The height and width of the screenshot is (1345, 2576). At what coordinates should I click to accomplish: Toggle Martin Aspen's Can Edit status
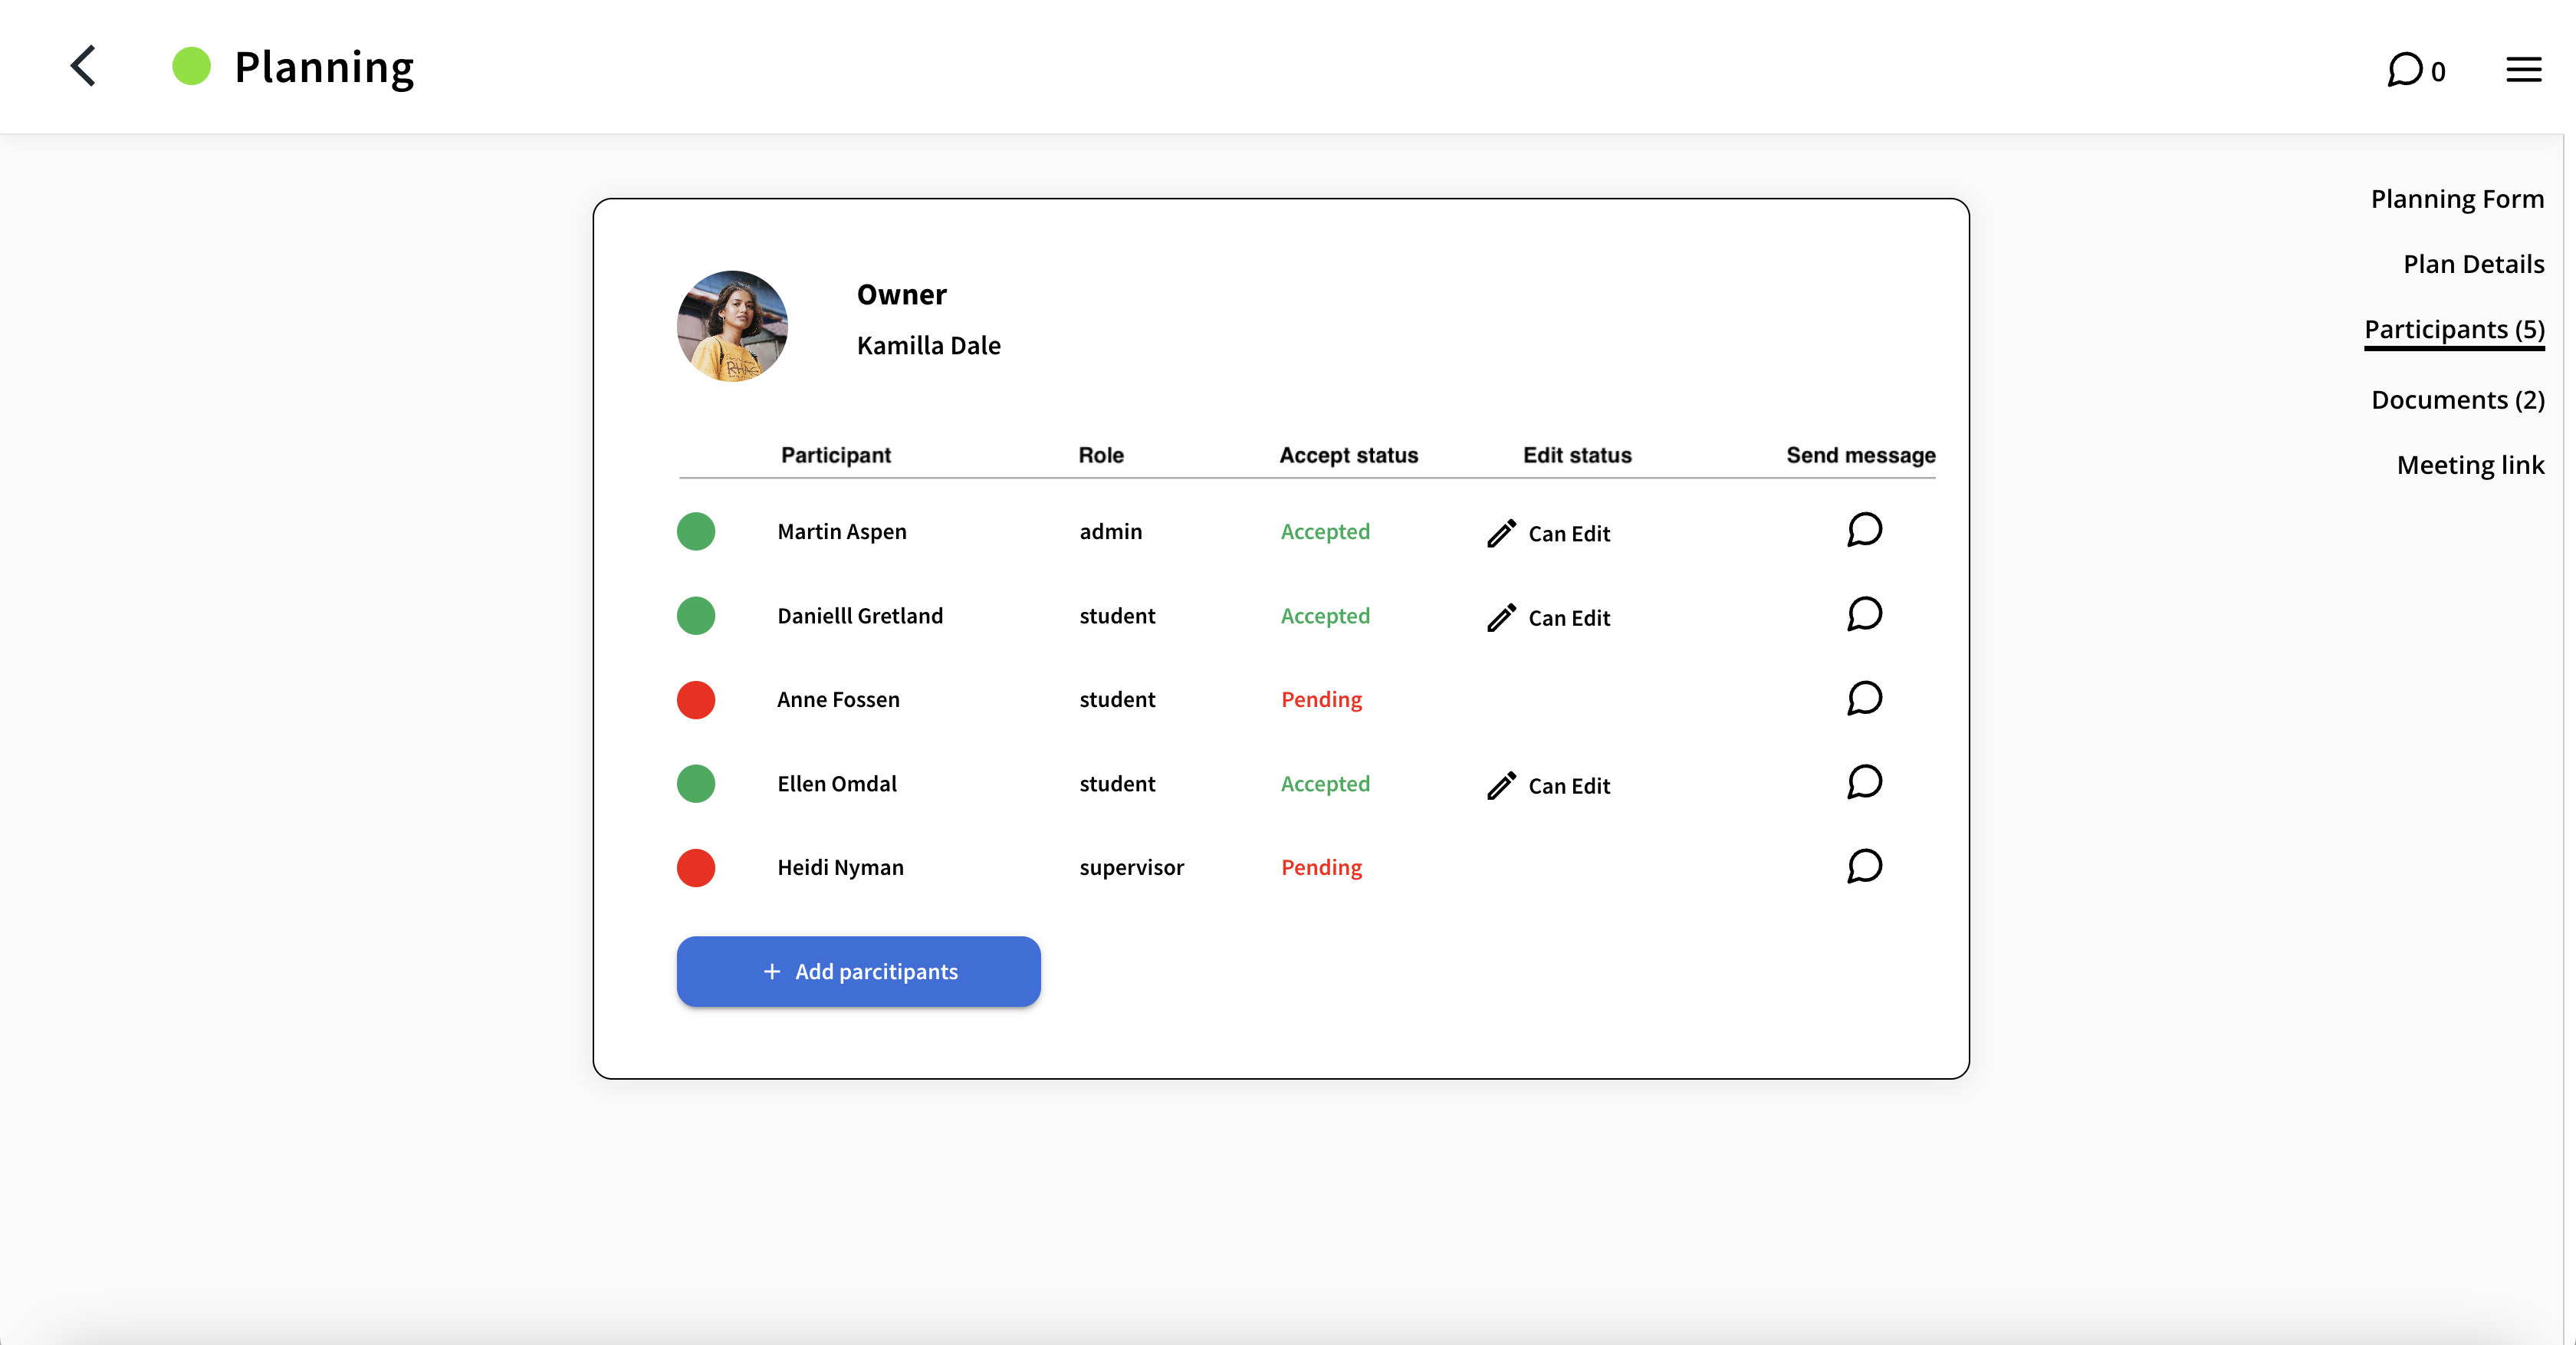1548,533
